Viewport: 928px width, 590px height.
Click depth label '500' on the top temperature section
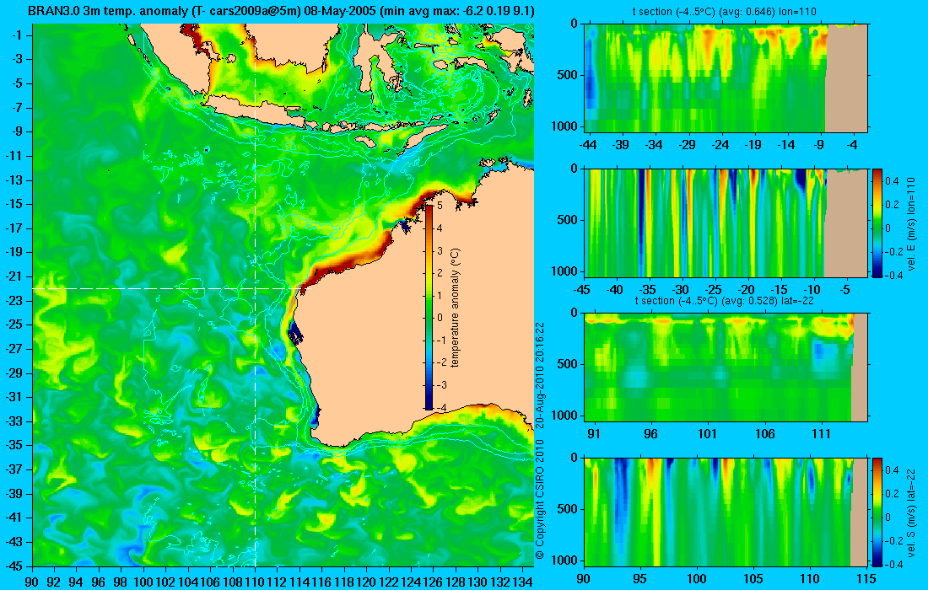[x=568, y=75]
